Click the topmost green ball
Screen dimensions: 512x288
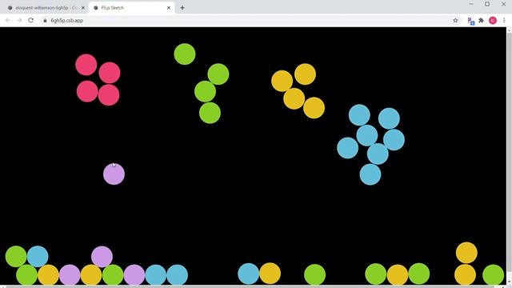pos(185,54)
